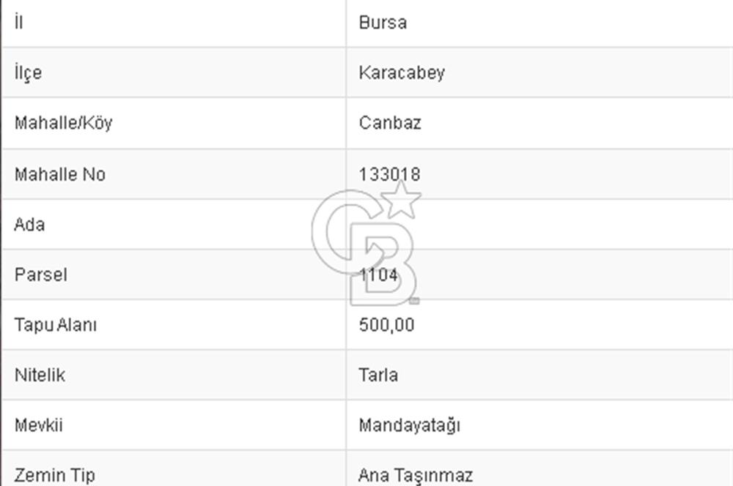Select the Tapu Alanı value 500,00
Viewport: 733px width, 486px height.
(386, 325)
